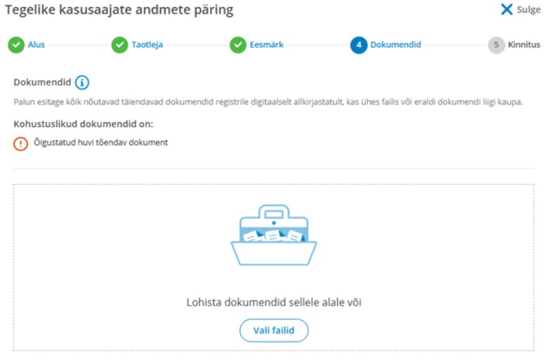Viewport: 549px width, 363px height.
Task: Open the Taotleja step label
Action: (147, 45)
